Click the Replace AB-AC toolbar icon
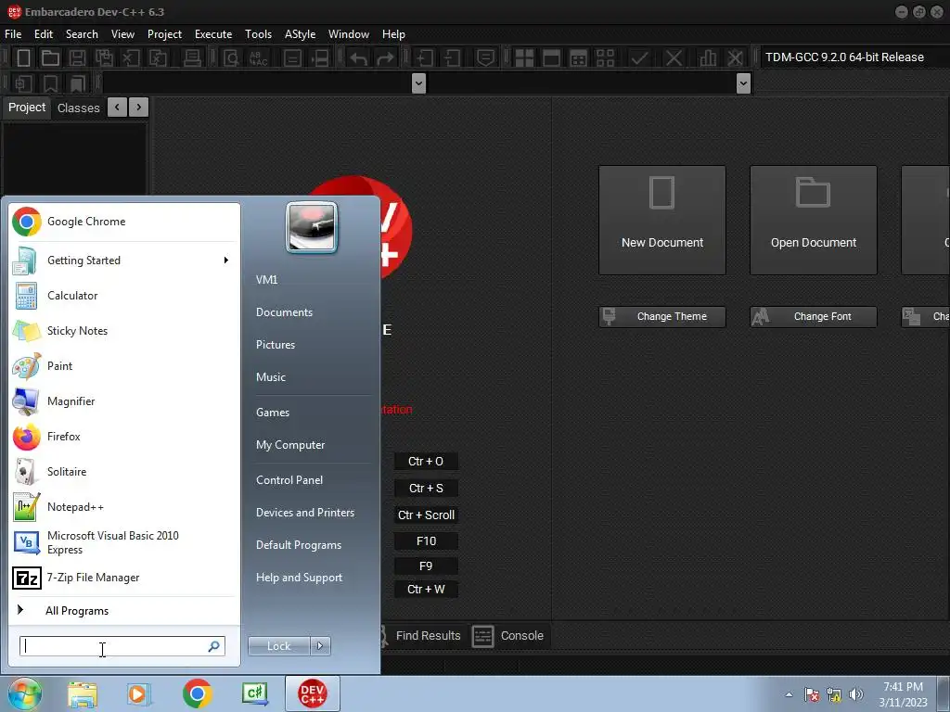The image size is (950, 712). pos(259,57)
